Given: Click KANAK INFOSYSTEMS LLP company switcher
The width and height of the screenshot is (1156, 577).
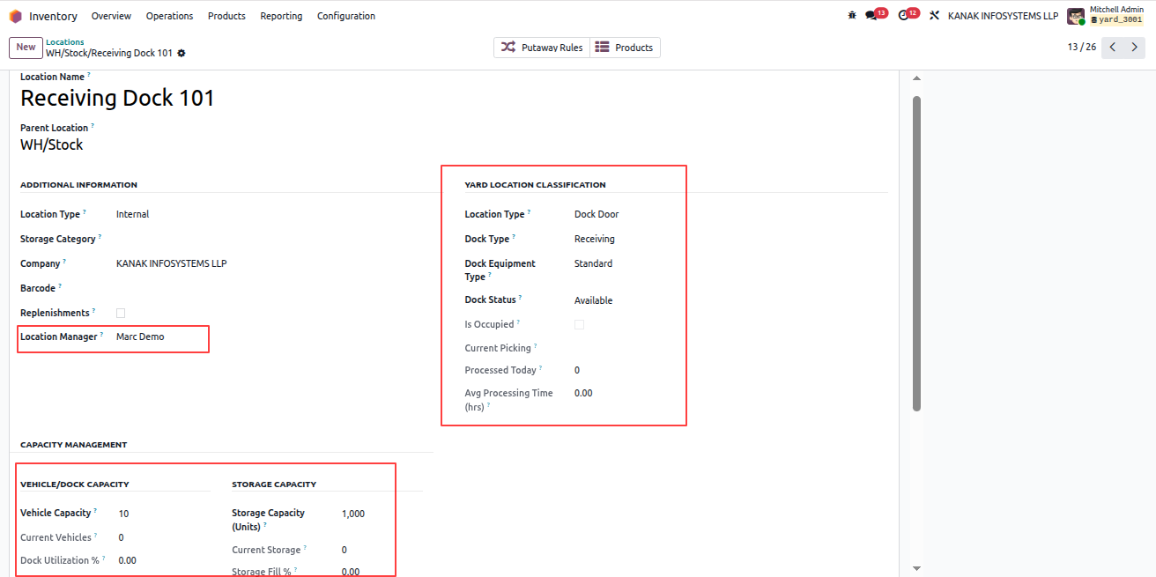Looking at the screenshot, I should click(x=1003, y=16).
